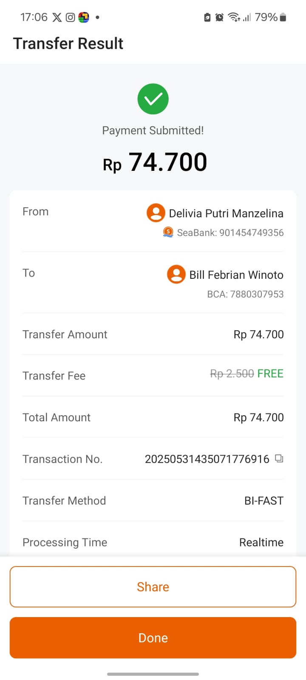306x680 pixels.
Task: Tap the sender's orange avatar icon
Action: (156, 212)
